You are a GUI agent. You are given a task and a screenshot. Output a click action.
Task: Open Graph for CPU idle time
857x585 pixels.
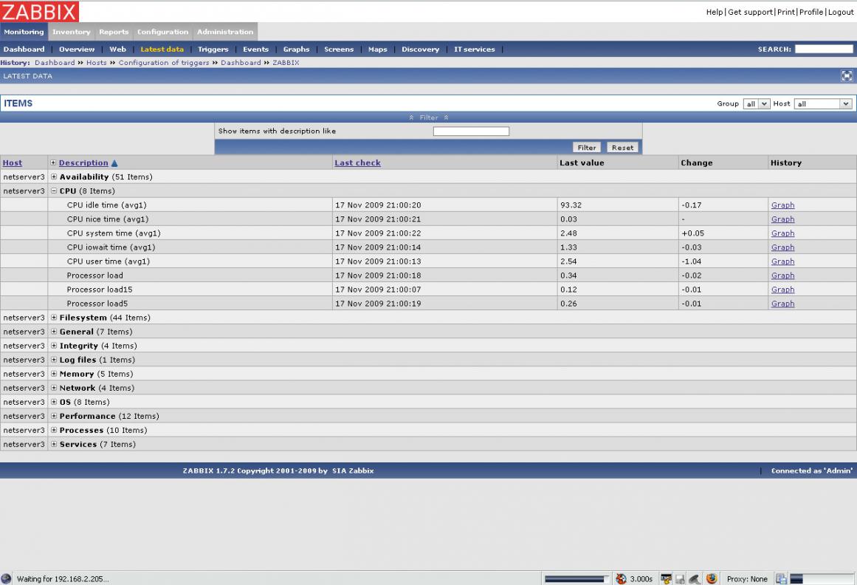click(782, 205)
